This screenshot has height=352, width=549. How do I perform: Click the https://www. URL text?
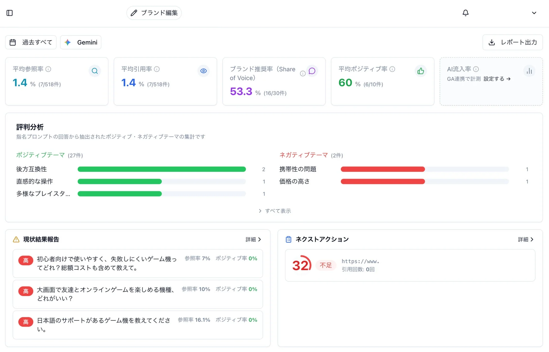tap(360, 261)
